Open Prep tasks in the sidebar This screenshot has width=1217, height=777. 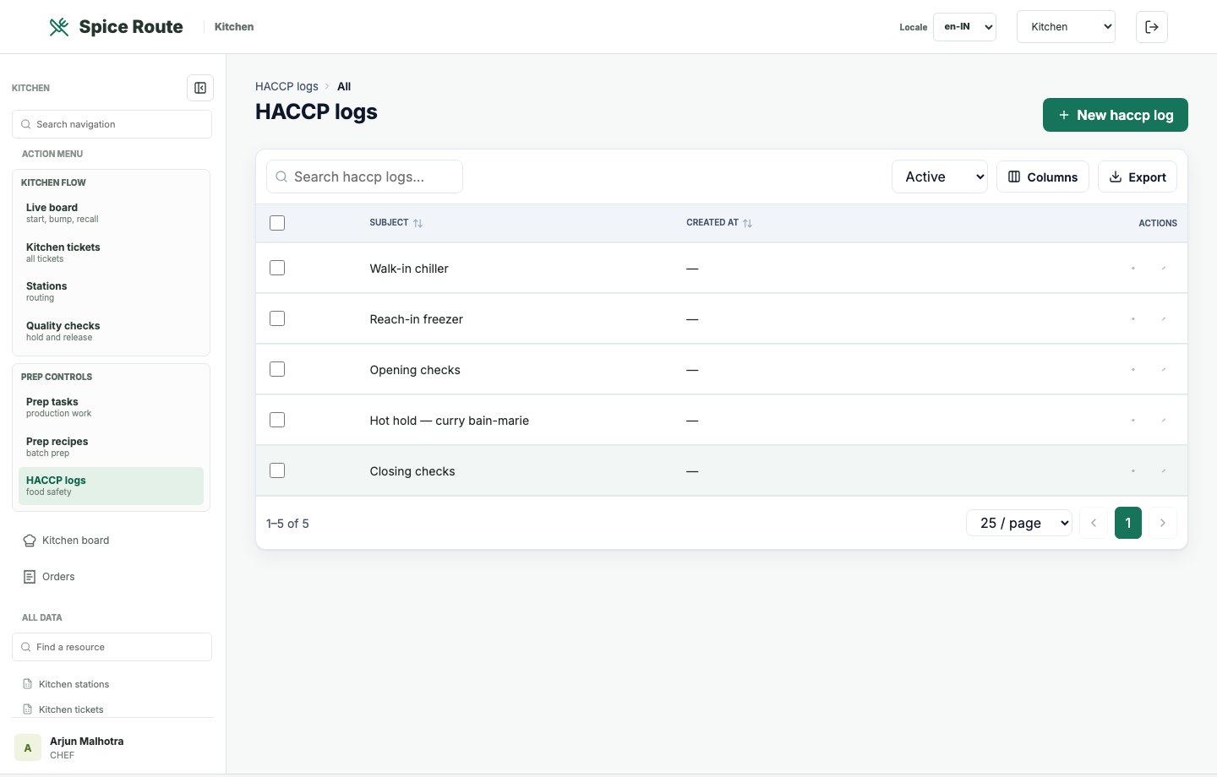pyautogui.click(x=111, y=407)
